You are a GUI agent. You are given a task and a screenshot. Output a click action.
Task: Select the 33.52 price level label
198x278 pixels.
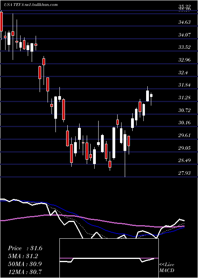tap(185, 47)
